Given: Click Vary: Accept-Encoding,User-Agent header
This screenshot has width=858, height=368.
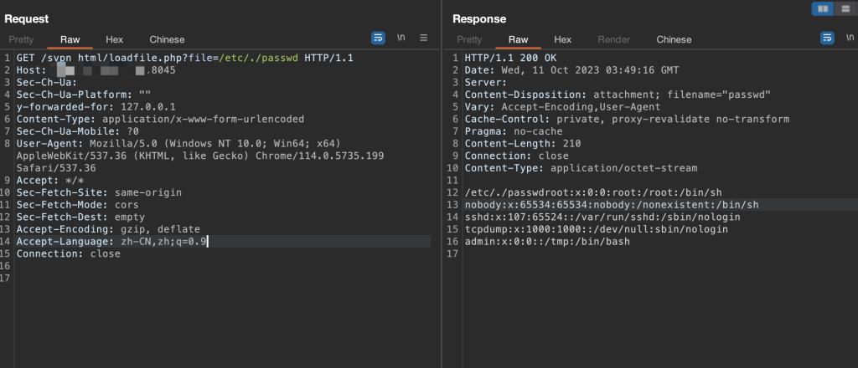Looking at the screenshot, I should [x=562, y=106].
